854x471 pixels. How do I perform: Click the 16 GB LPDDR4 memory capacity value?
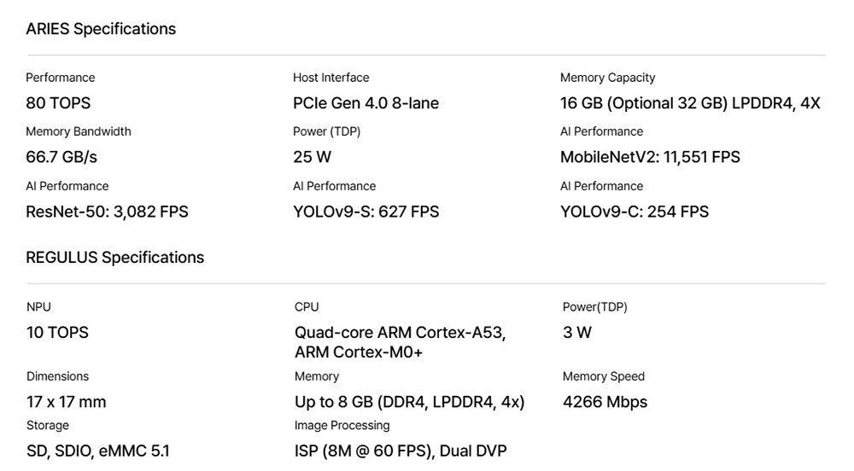[690, 103]
